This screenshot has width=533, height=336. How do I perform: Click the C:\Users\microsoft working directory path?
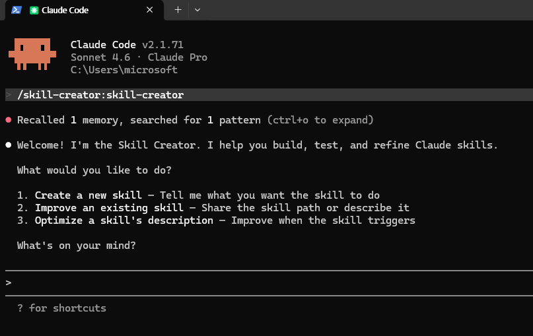pos(124,70)
